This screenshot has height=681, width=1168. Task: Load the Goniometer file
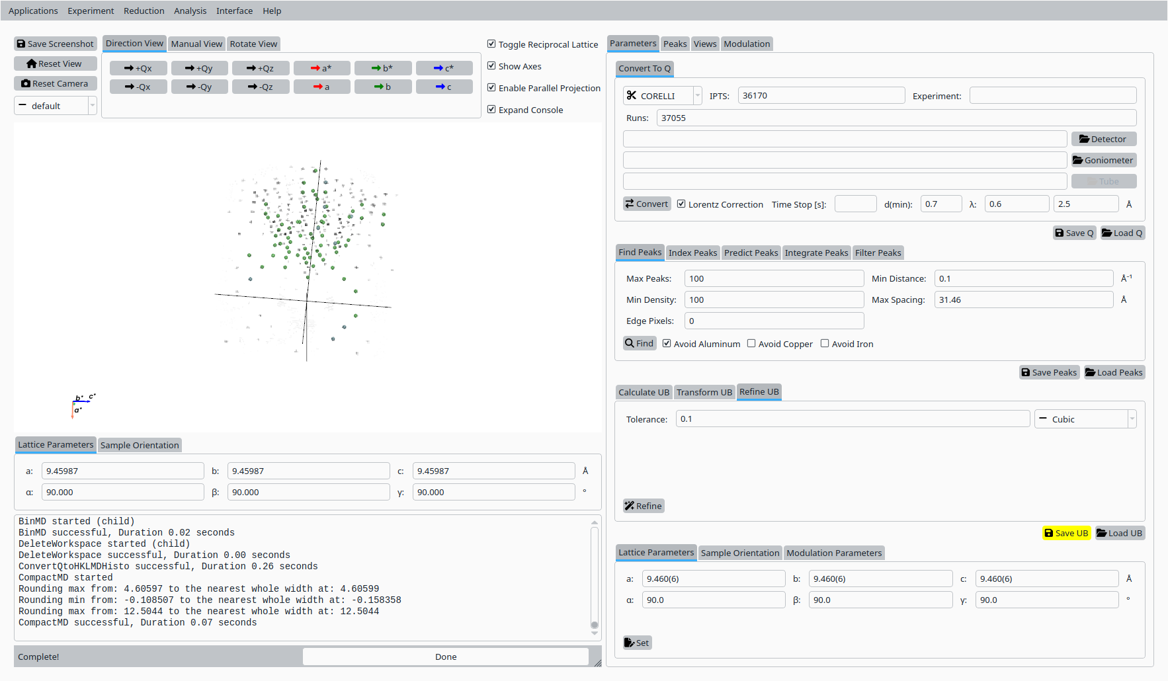1103,160
